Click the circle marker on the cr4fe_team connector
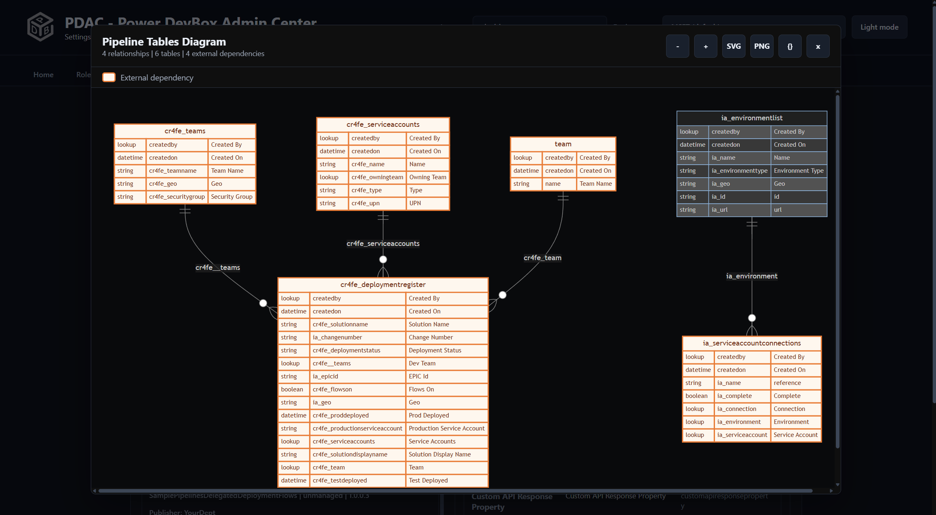This screenshot has height=515, width=936. [x=503, y=295]
